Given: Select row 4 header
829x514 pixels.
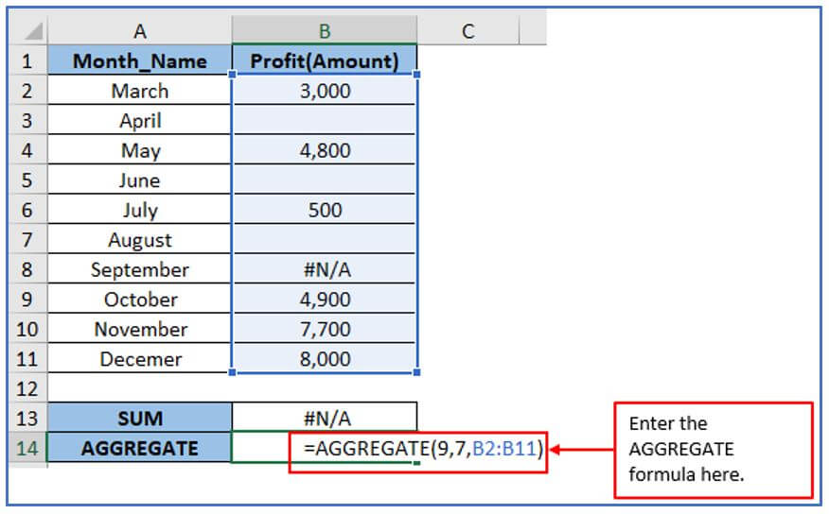Looking at the screenshot, I should 27,150.
